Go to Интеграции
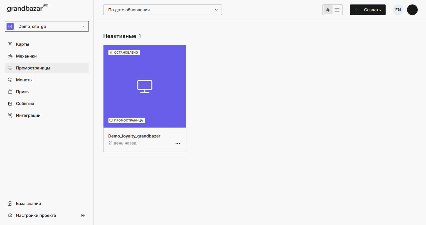 coord(47,115)
